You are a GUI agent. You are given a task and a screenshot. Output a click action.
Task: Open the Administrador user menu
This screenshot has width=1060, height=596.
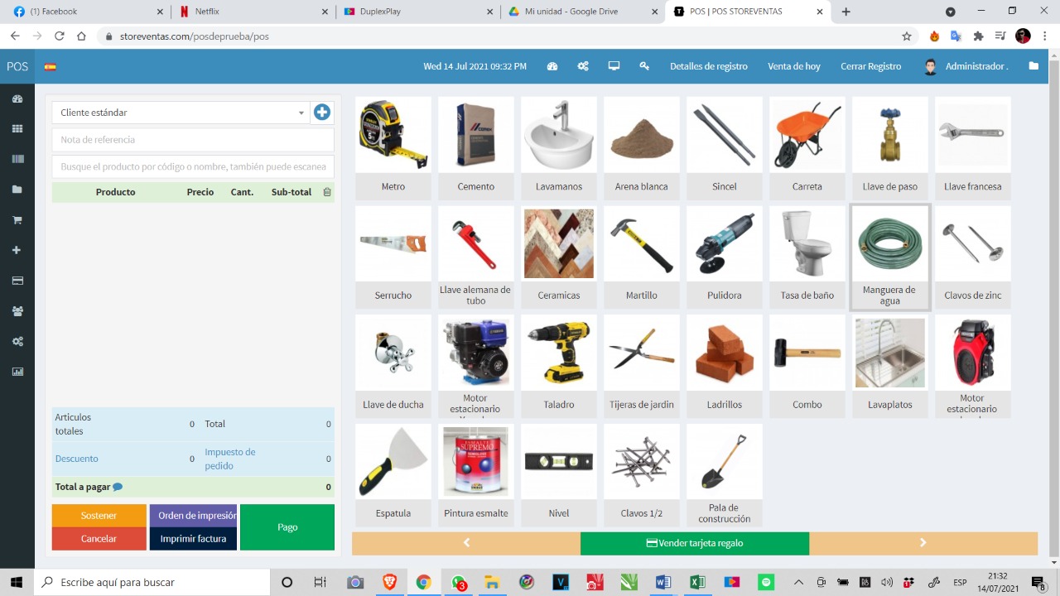966,66
